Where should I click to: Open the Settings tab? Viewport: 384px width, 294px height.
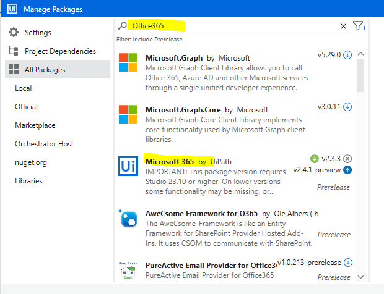(x=38, y=33)
